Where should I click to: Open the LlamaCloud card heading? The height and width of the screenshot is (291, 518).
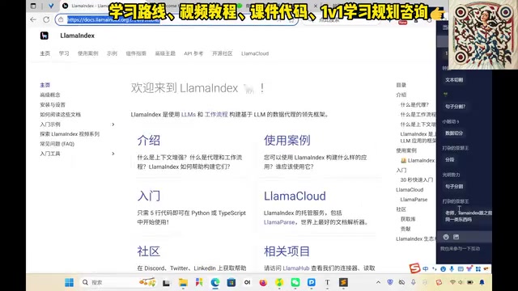coord(295,196)
